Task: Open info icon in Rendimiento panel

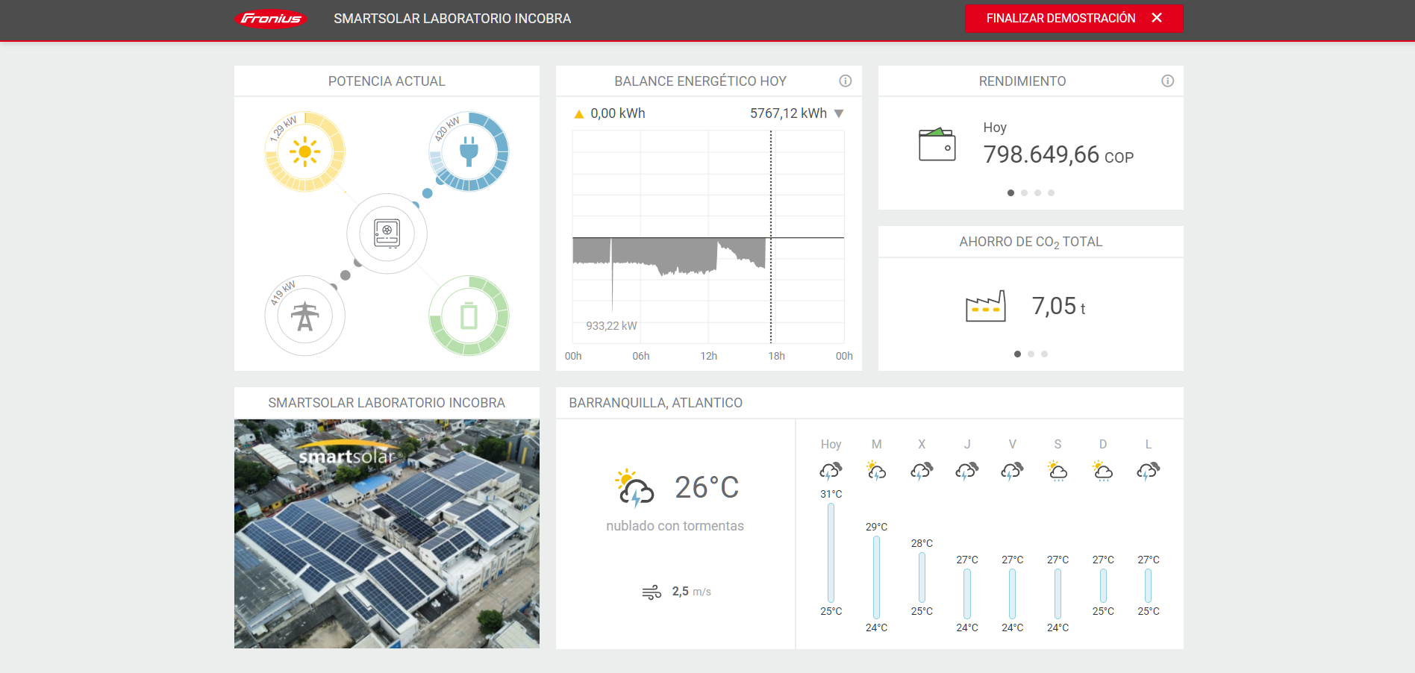Action: pos(1167,81)
